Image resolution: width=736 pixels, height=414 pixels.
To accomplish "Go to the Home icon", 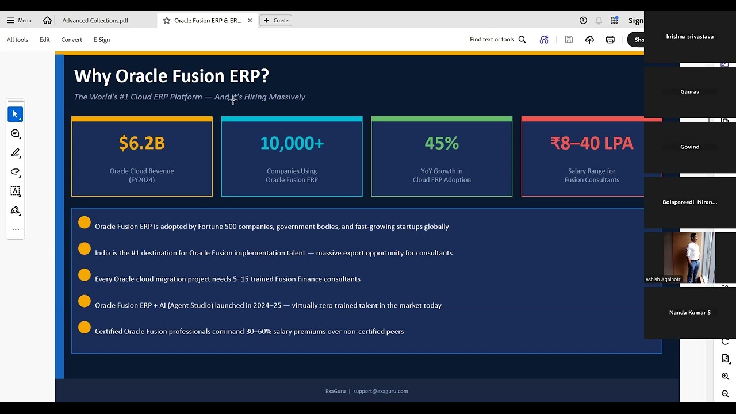I will click(47, 20).
